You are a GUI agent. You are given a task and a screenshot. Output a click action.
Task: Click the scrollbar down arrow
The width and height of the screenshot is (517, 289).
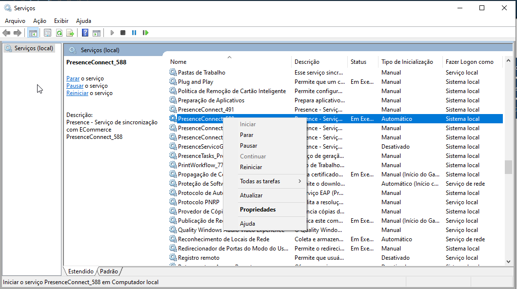[x=508, y=262]
